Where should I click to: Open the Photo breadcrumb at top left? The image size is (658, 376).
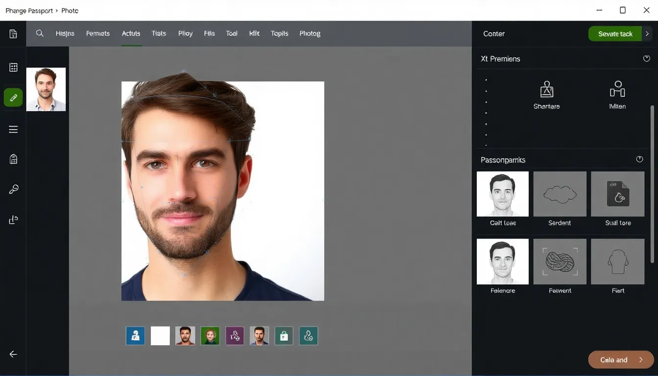pyautogui.click(x=70, y=10)
